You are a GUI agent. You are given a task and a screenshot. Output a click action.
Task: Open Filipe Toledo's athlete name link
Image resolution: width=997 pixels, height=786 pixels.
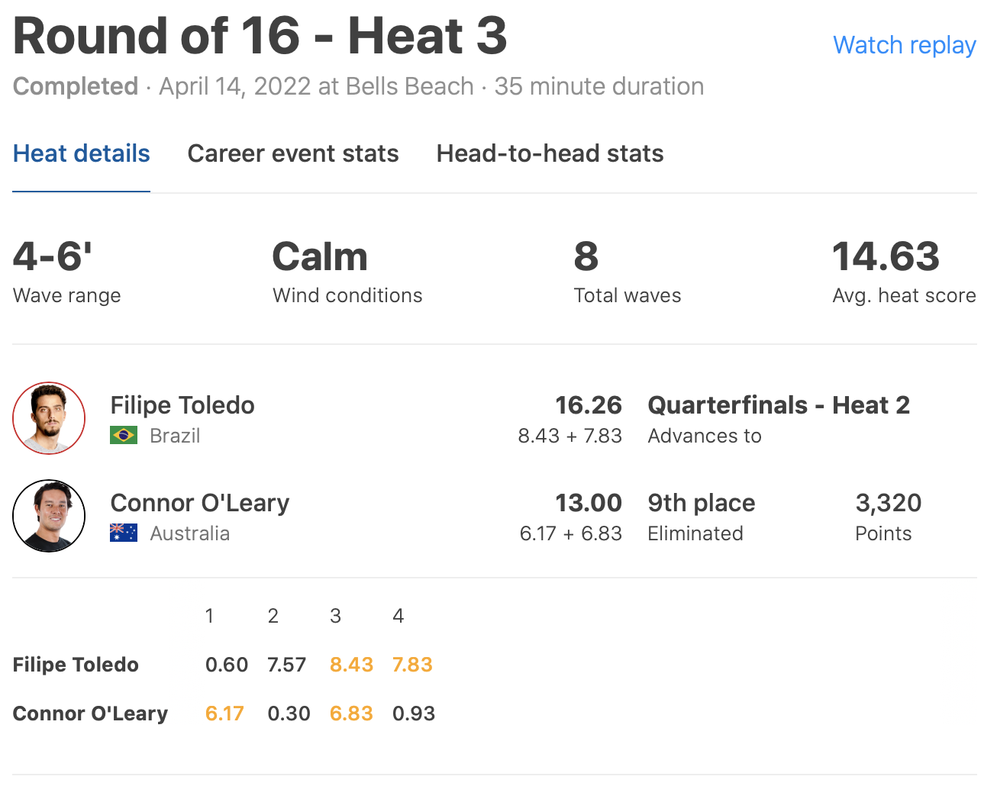click(182, 405)
